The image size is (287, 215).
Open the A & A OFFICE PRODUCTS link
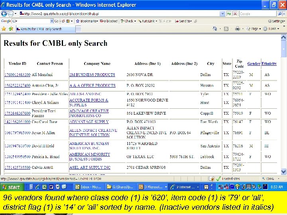[x=92, y=85]
